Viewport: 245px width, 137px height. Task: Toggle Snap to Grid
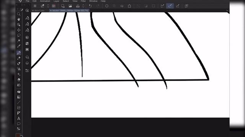click(x=178, y=6)
